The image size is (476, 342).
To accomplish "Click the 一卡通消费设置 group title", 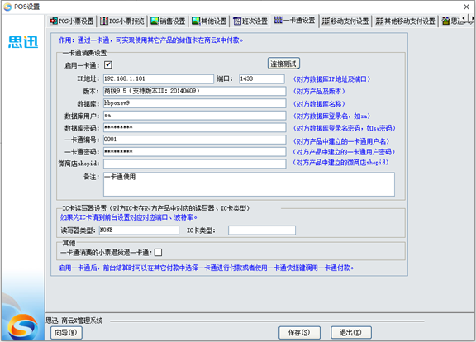I will point(85,53).
